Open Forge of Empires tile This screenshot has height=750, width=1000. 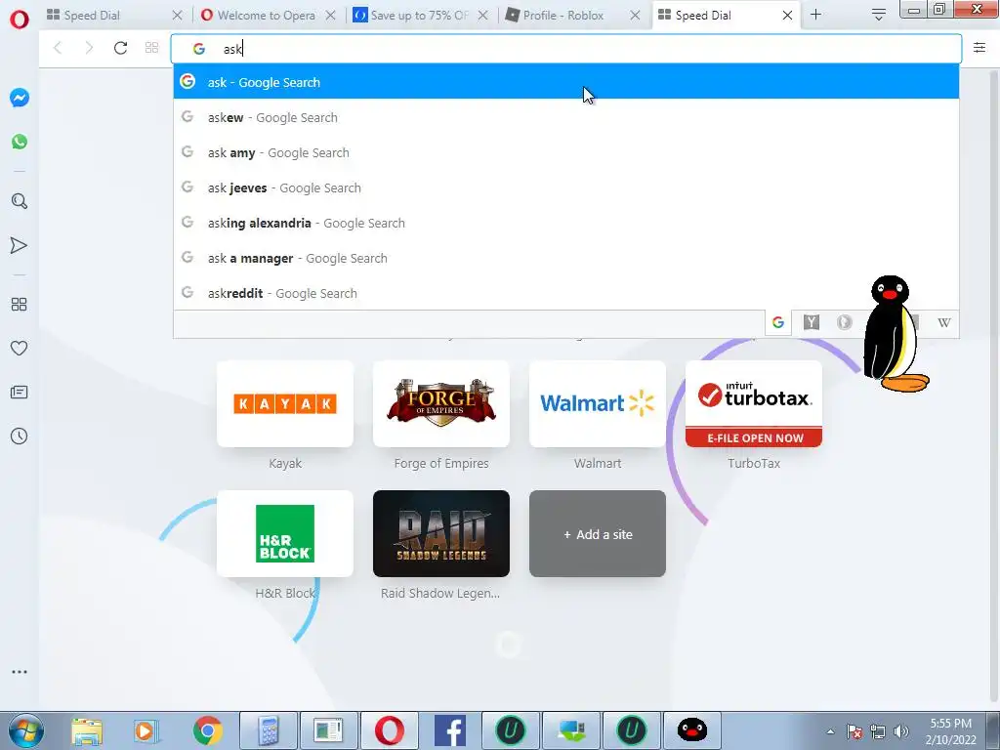(441, 403)
